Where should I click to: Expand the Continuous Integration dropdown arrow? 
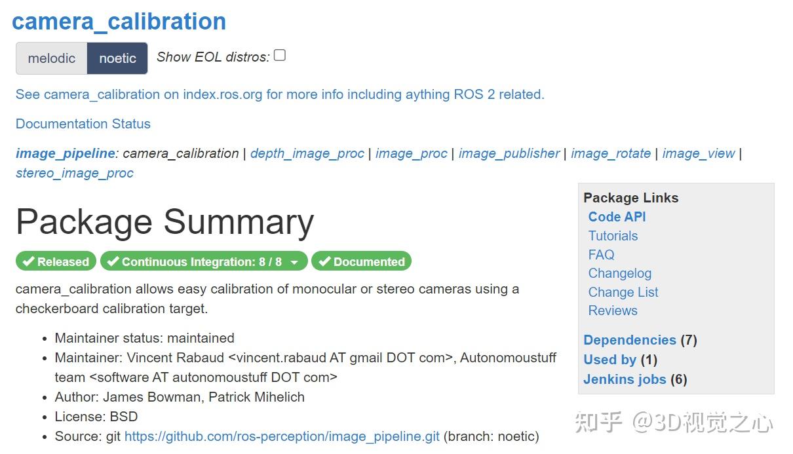tap(294, 263)
